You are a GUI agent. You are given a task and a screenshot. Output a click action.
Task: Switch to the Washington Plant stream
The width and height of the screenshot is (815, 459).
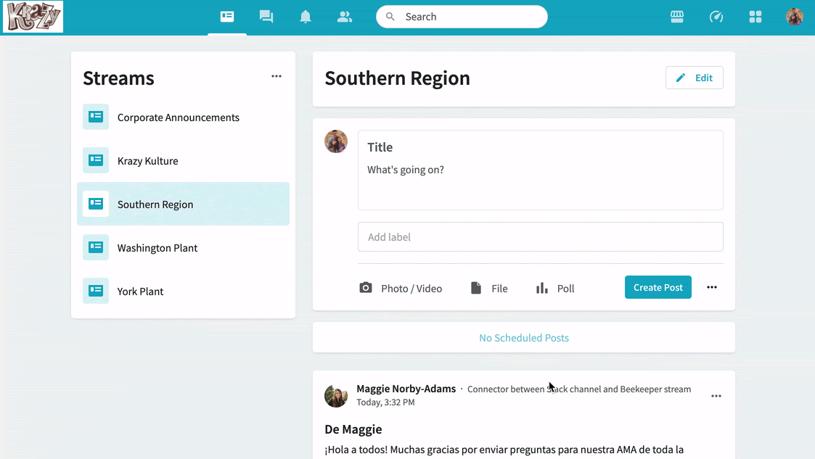click(157, 248)
